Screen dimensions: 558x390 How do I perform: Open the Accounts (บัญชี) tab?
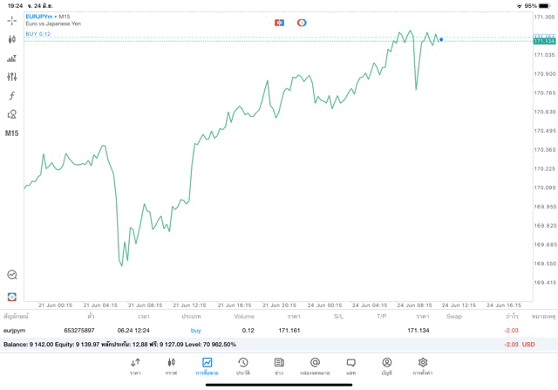386,366
